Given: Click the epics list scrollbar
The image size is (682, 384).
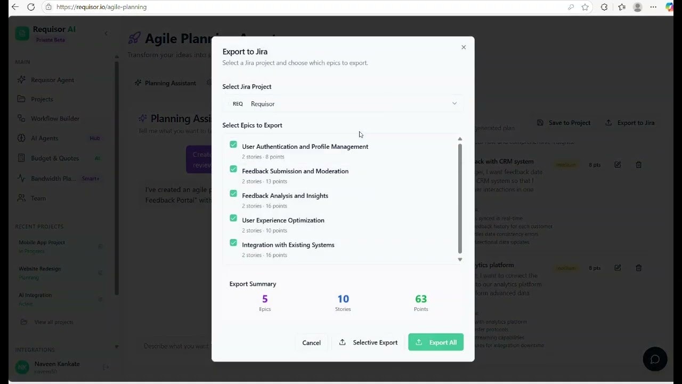Looking at the screenshot, I should [x=460, y=198].
